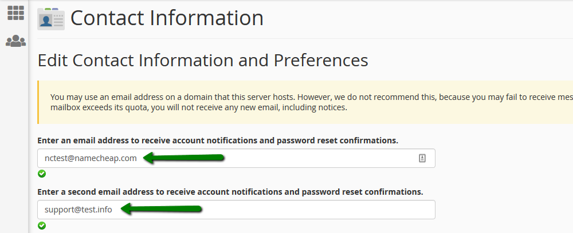
Task: Click the "Edit Contact Information and Preferences" heading
Action: [203, 61]
